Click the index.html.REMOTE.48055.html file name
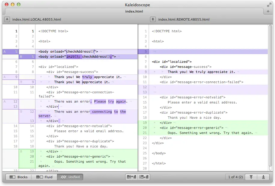Image resolution: width=275 pixels, height=186 pixels. pos(184,19)
